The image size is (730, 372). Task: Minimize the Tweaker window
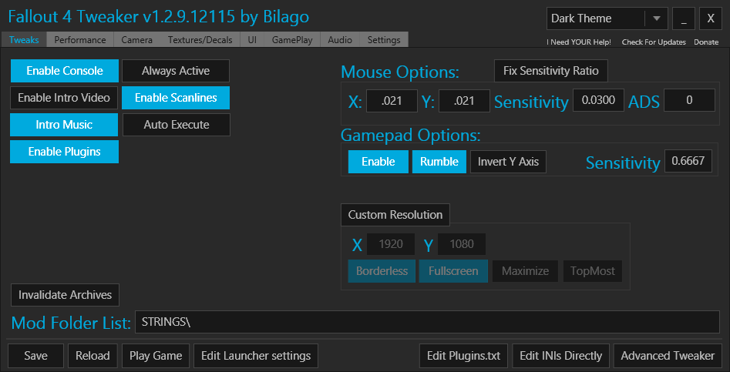[x=684, y=18]
